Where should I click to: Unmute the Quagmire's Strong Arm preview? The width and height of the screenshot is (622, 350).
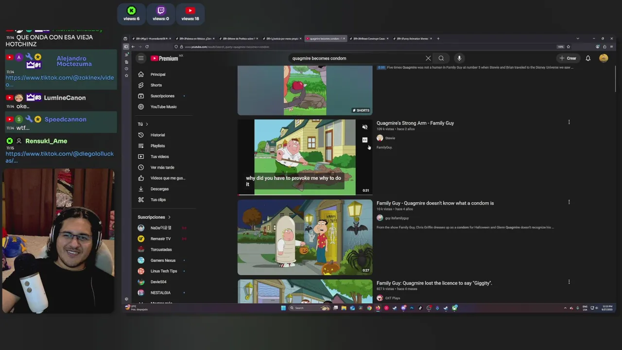click(x=365, y=127)
